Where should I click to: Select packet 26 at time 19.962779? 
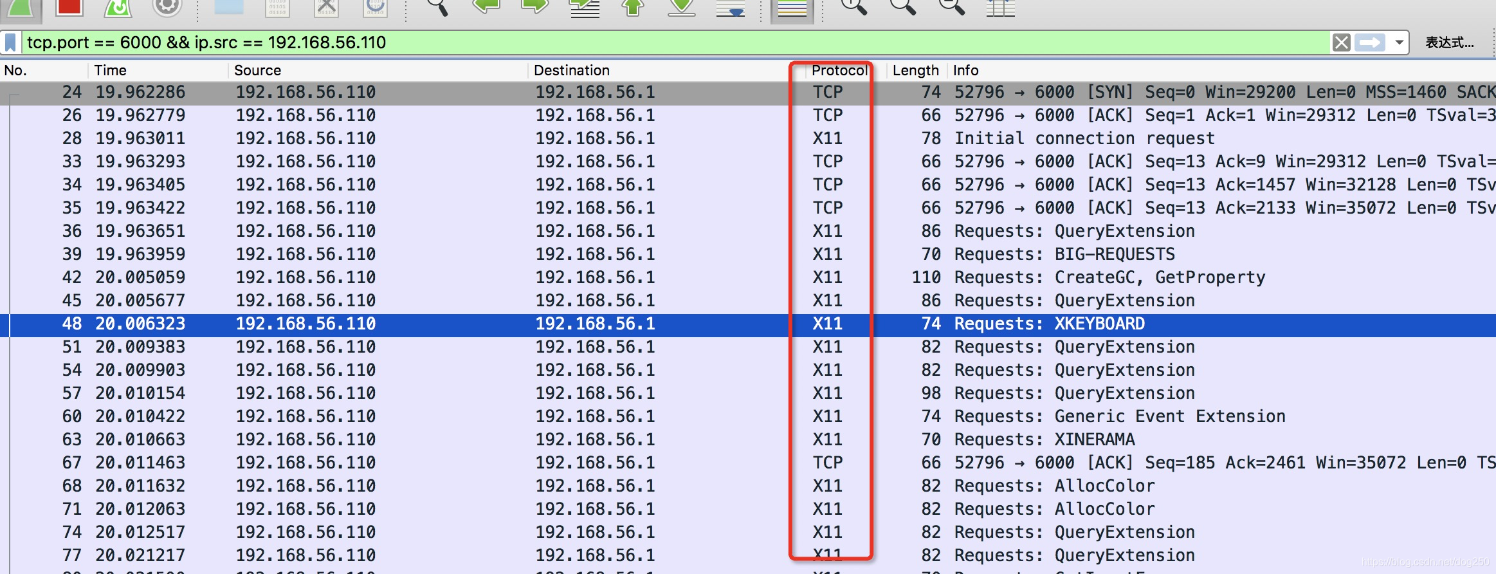pyautogui.click(x=748, y=115)
